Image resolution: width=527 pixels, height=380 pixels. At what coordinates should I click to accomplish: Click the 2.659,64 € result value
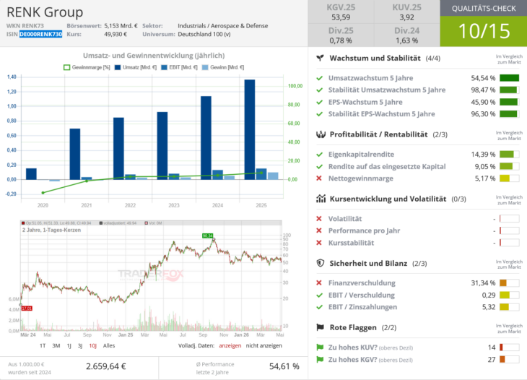click(x=106, y=366)
